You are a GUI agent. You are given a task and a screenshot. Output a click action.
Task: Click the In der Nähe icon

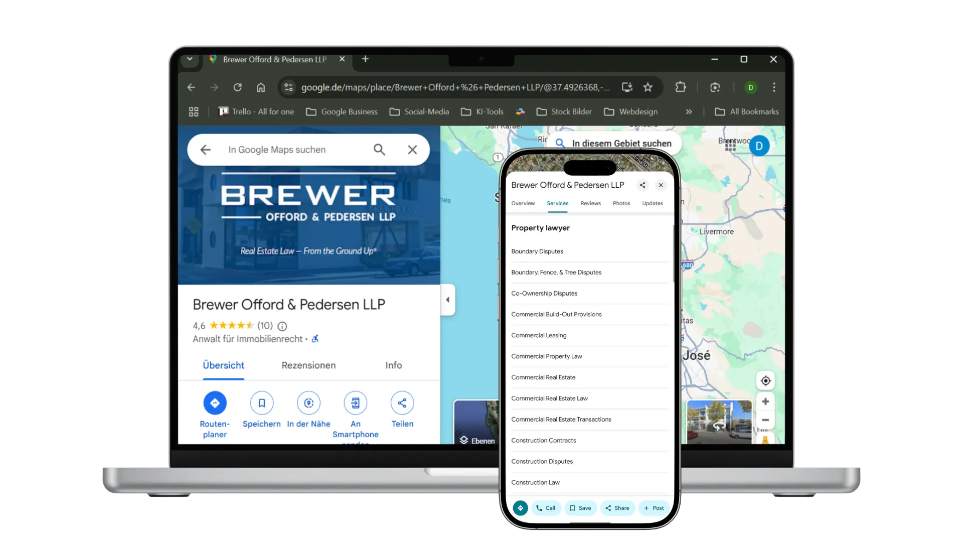(x=308, y=403)
